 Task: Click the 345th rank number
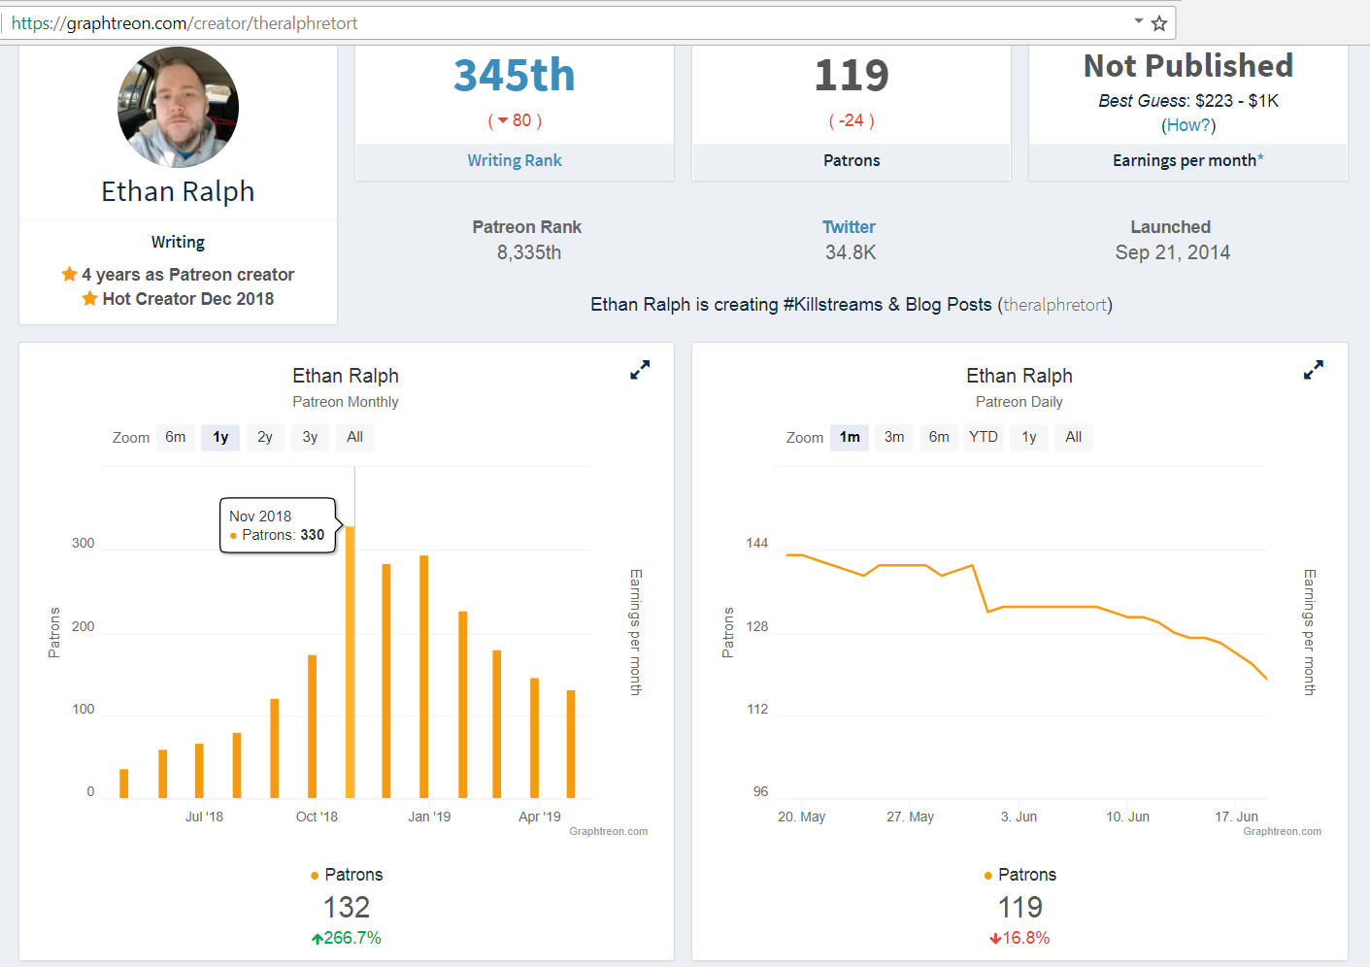click(515, 75)
